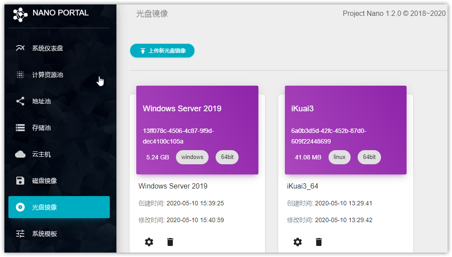Click the 64bit chip on Windows Server card
Screen dimensions: 452x257
227,157
